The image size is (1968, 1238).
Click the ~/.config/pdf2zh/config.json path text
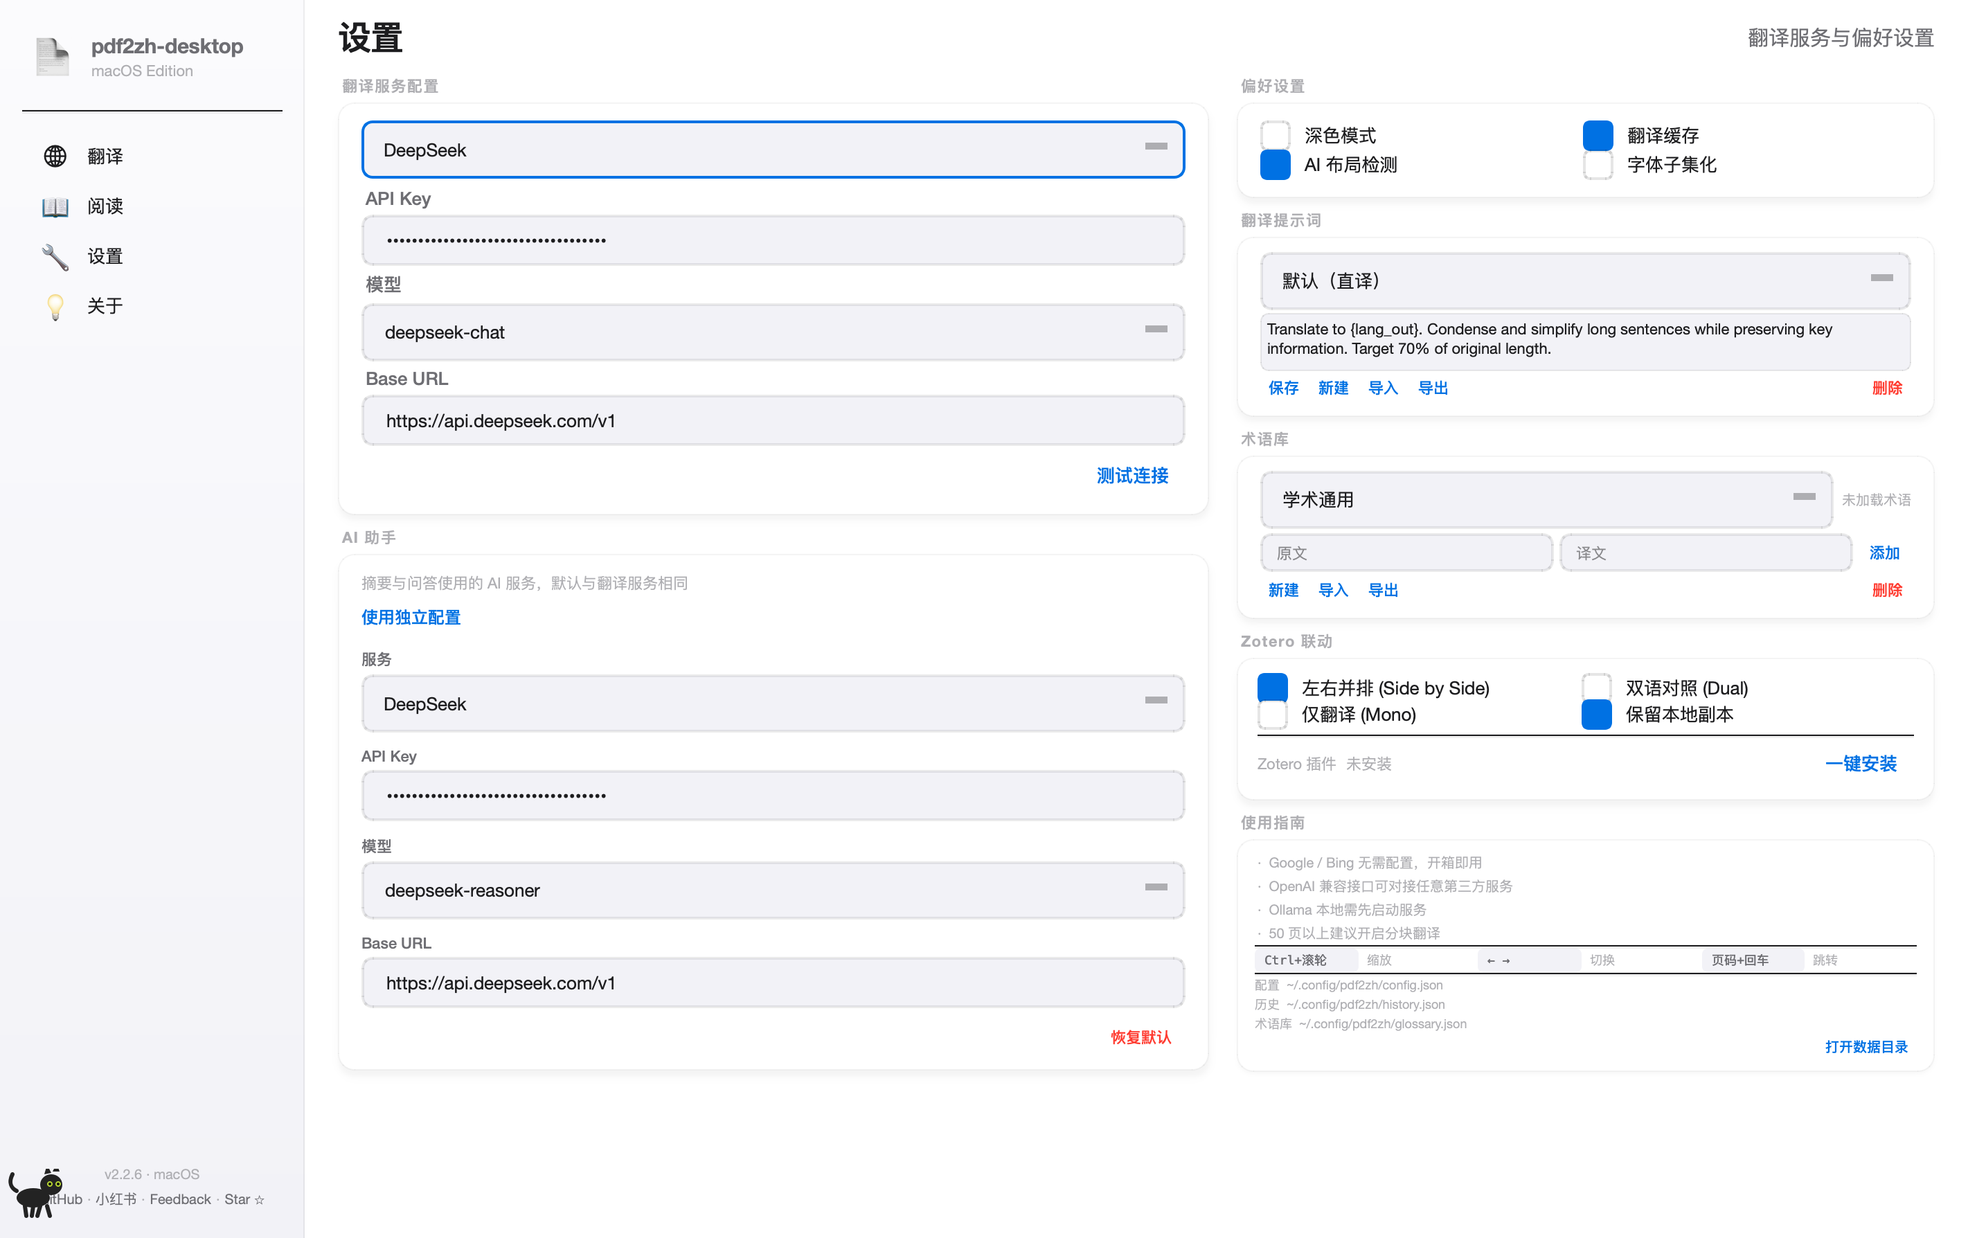[1364, 985]
